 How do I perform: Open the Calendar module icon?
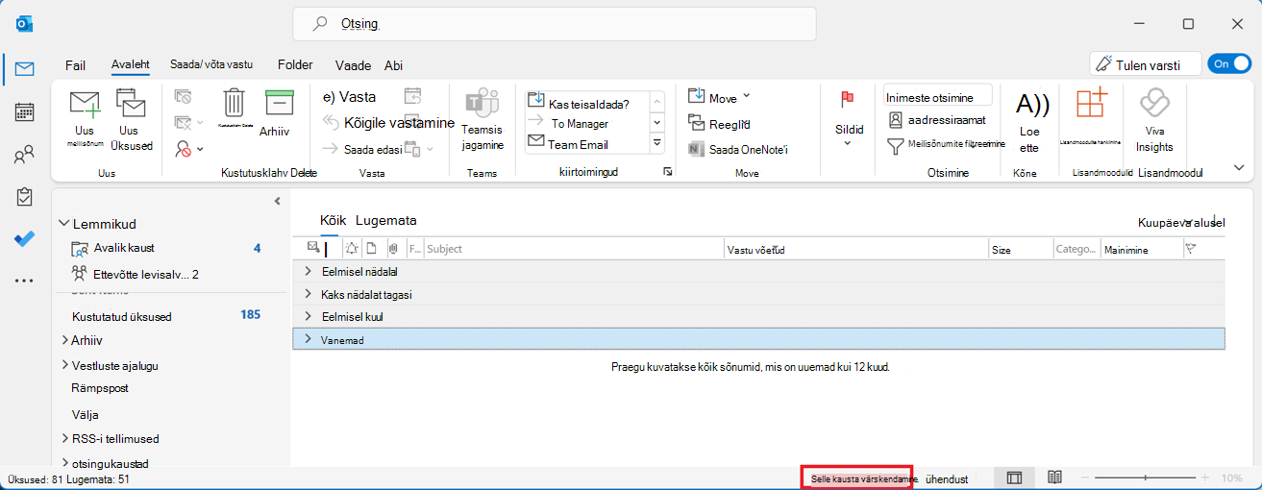pyautogui.click(x=25, y=111)
